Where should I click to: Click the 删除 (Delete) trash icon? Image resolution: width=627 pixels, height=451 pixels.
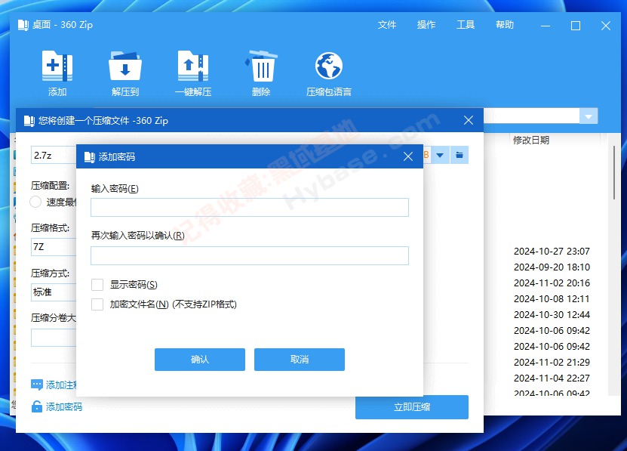[x=261, y=66]
